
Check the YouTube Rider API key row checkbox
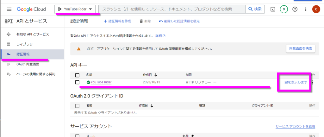point(77,82)
